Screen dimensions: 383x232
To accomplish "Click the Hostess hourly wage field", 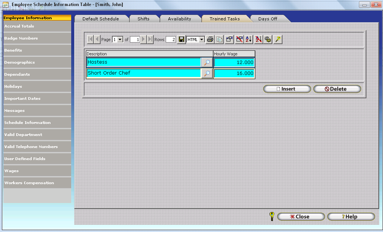I will tap(234, 63).
